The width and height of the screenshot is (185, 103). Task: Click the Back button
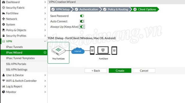(x=96, y=71)
